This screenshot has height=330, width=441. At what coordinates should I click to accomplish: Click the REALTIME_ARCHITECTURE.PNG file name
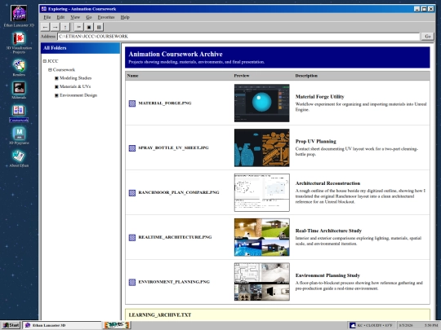[x=175, y=237]
